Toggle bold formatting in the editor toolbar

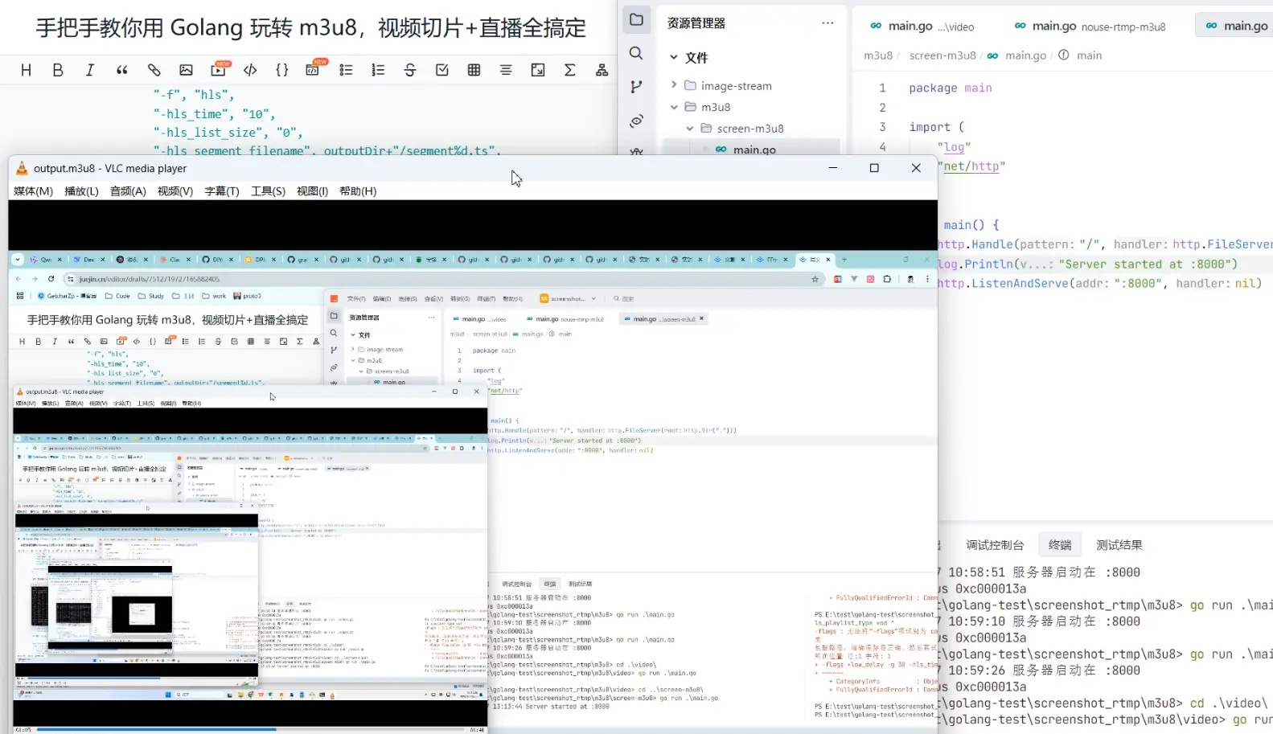pyautogui.click(x=58, y=71)
